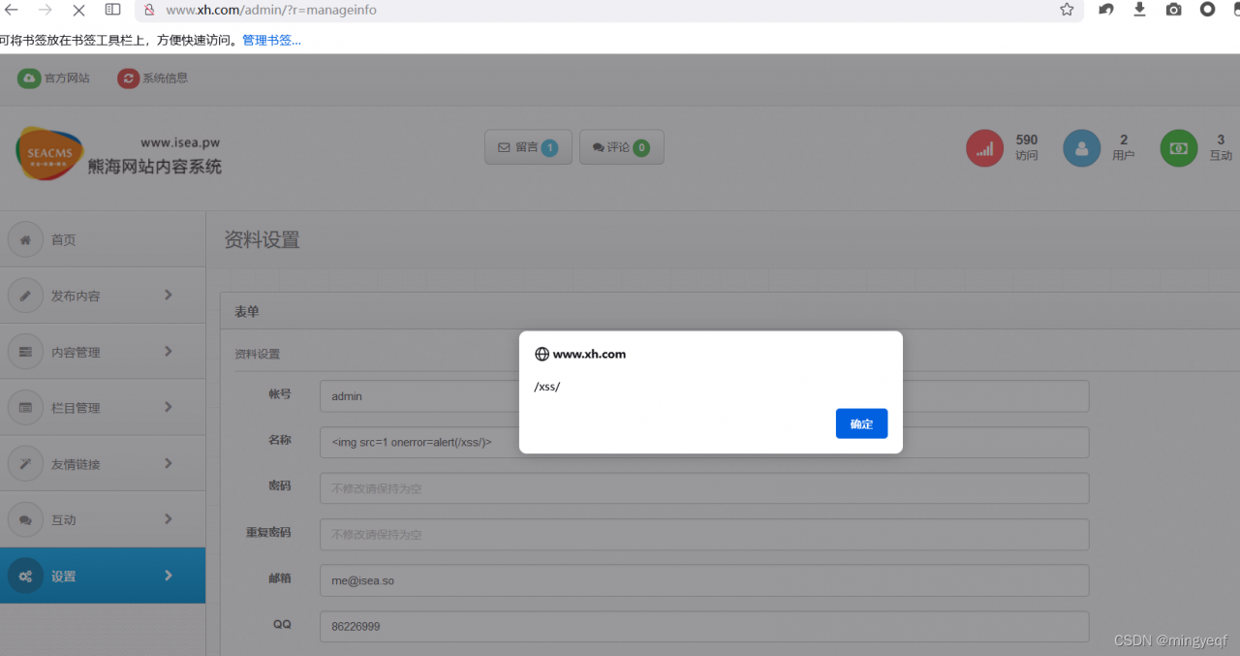Click the browser back arrow

click(x=12, y=9)
